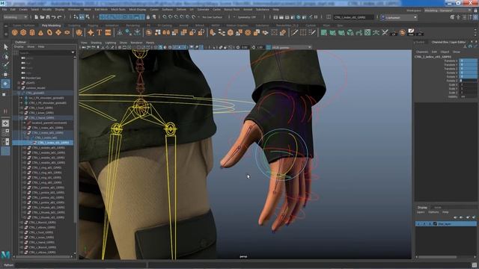Enable Select by Component Type mode

(x=88, y=17)
